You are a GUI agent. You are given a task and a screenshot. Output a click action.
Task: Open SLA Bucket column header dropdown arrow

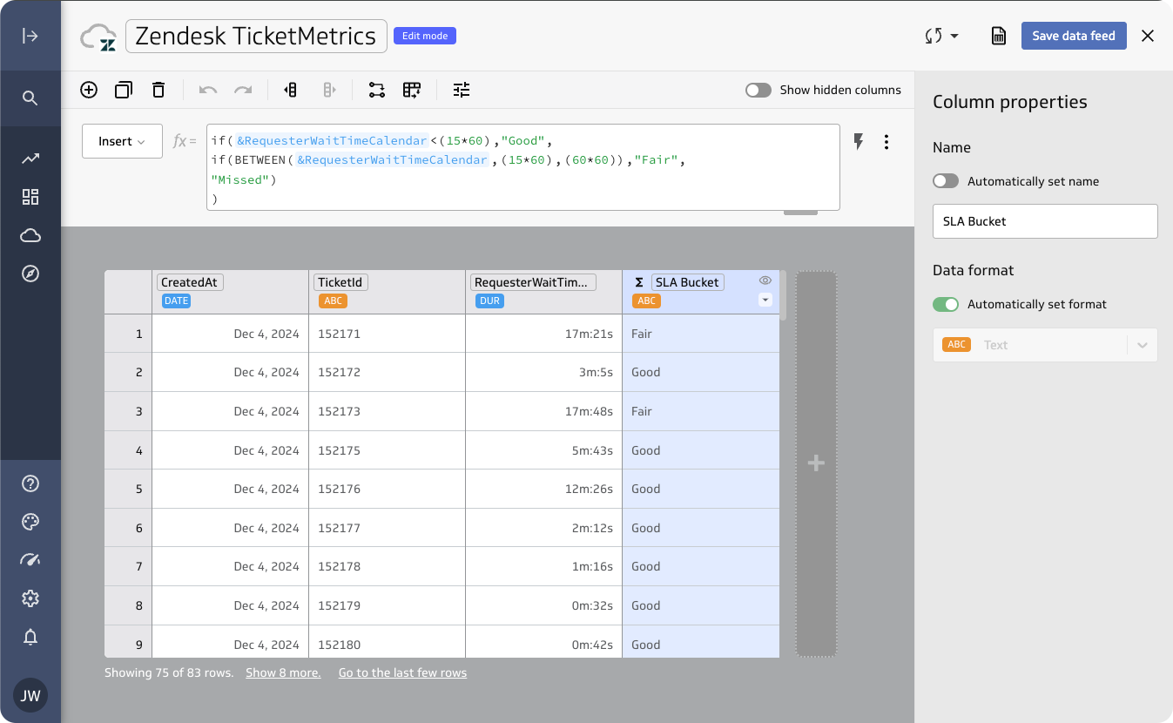[x=765, y=300]
